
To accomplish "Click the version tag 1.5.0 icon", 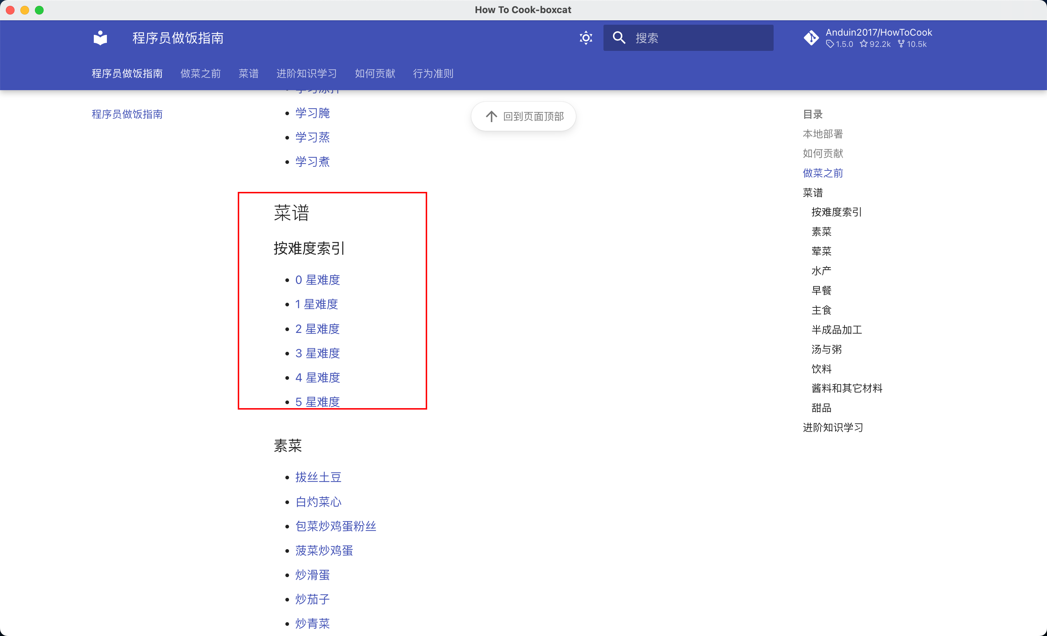I will point(830,44).
